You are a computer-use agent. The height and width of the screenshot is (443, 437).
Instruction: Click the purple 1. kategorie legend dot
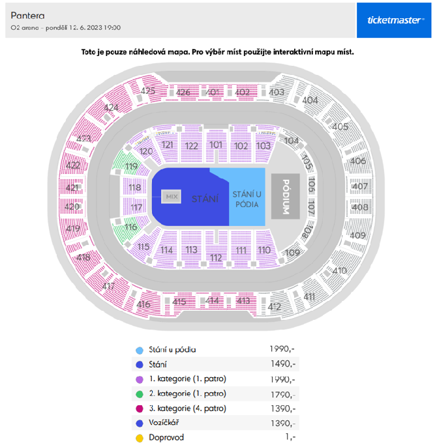pyautogui.click(x=140, y=379)
